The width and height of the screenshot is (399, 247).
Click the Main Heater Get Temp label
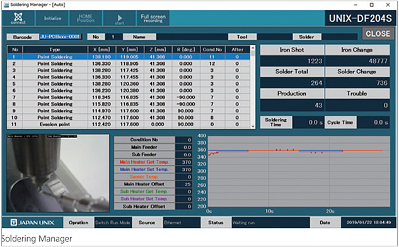click(144, 162)
